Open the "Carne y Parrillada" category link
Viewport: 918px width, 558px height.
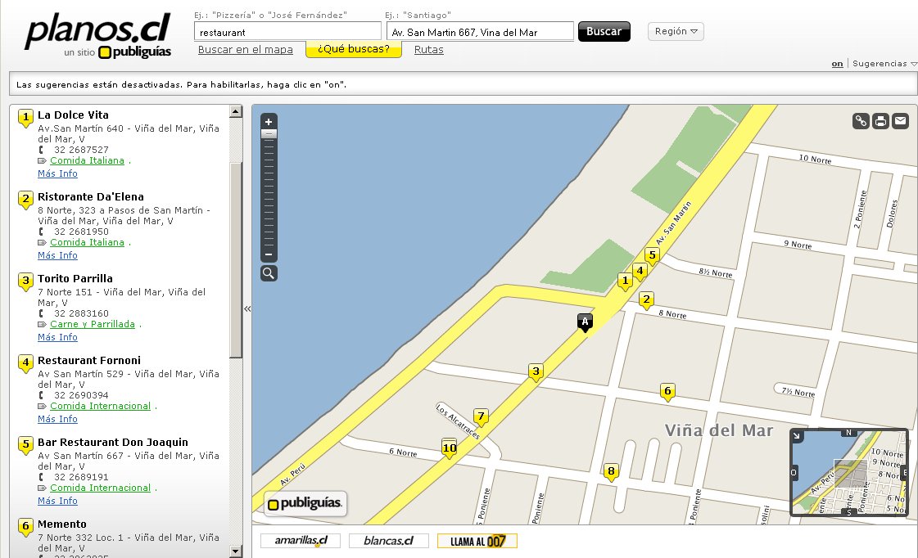93,325
